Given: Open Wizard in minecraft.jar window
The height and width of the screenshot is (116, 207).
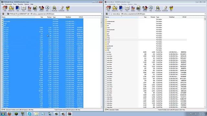Looking at the screenshot, I should (145, 9).
